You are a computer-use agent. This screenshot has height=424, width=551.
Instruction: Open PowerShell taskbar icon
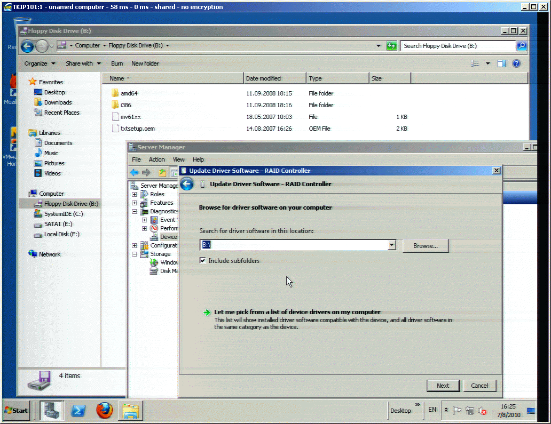pos(78,410)
